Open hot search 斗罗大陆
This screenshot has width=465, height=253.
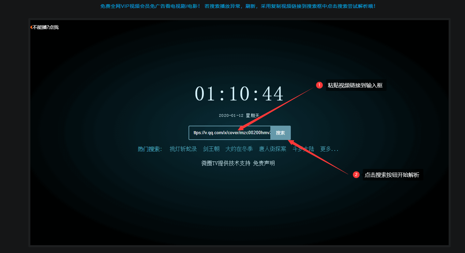pos(303,149)
